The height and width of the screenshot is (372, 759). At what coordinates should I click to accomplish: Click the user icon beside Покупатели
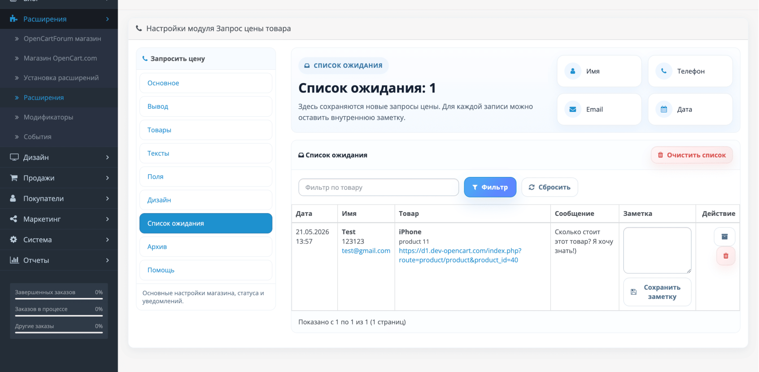tap(13, 198)
